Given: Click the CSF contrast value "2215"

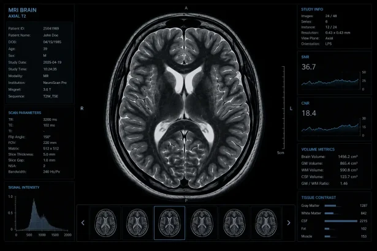Looking at the screenshot, I should 364,221.
